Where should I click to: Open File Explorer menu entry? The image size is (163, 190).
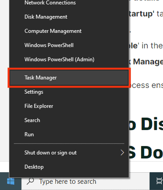[x=69, y=106]
